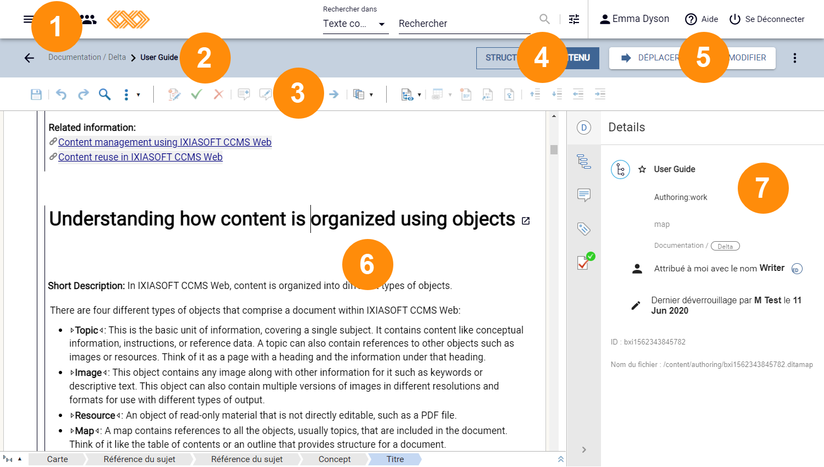Viewport: 824px width, 467px height.
Task: Open find and replace magnifier in editor toolbar
Action: (x=104, y=94)
